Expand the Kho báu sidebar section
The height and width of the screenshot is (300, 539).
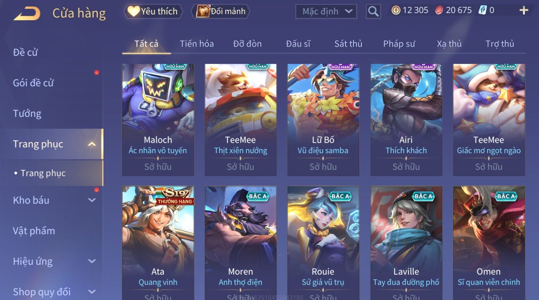(92, 200)
